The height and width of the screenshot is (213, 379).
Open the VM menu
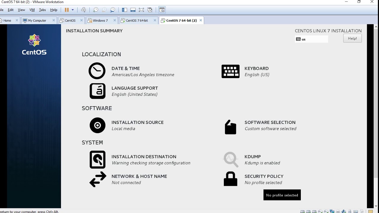click(32, 10)
